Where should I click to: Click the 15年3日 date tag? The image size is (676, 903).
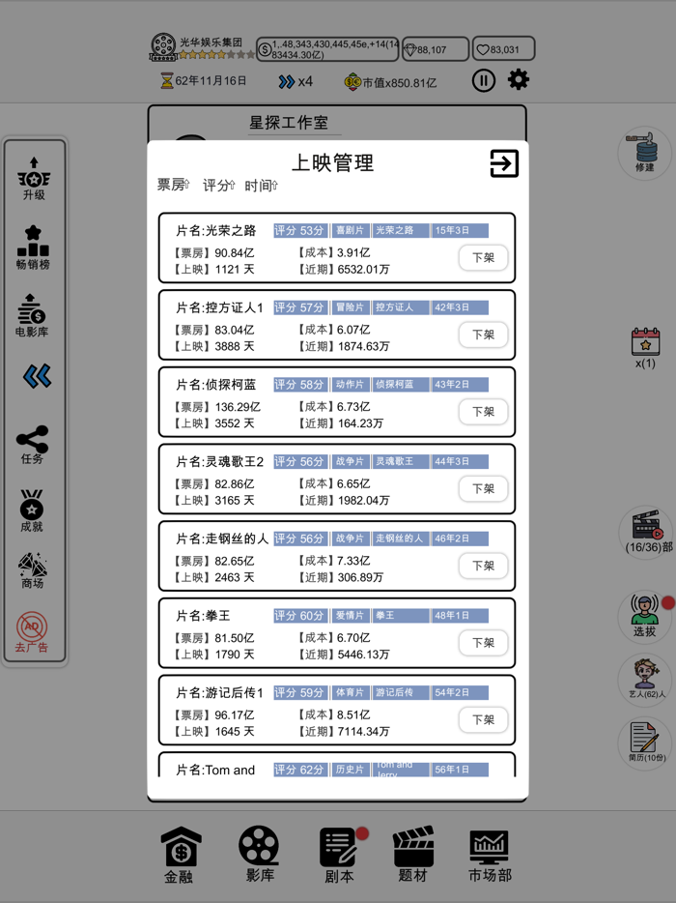coord(460,230)
